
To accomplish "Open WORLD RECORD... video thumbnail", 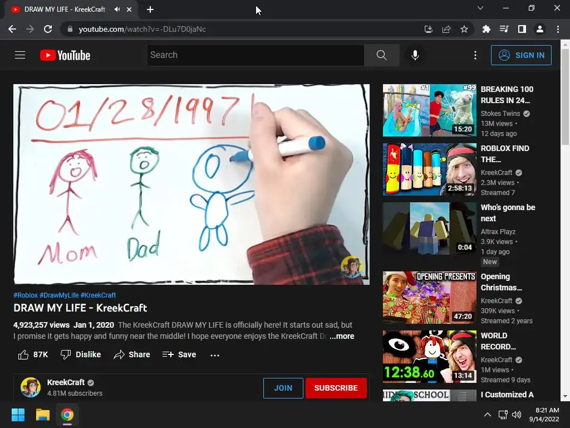I will [x=429, y=357].
